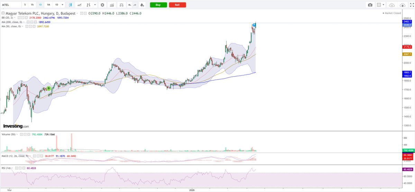Select the 1M timeframe
This screenshot has width=415, height=192.
click(x=48, y=5)
